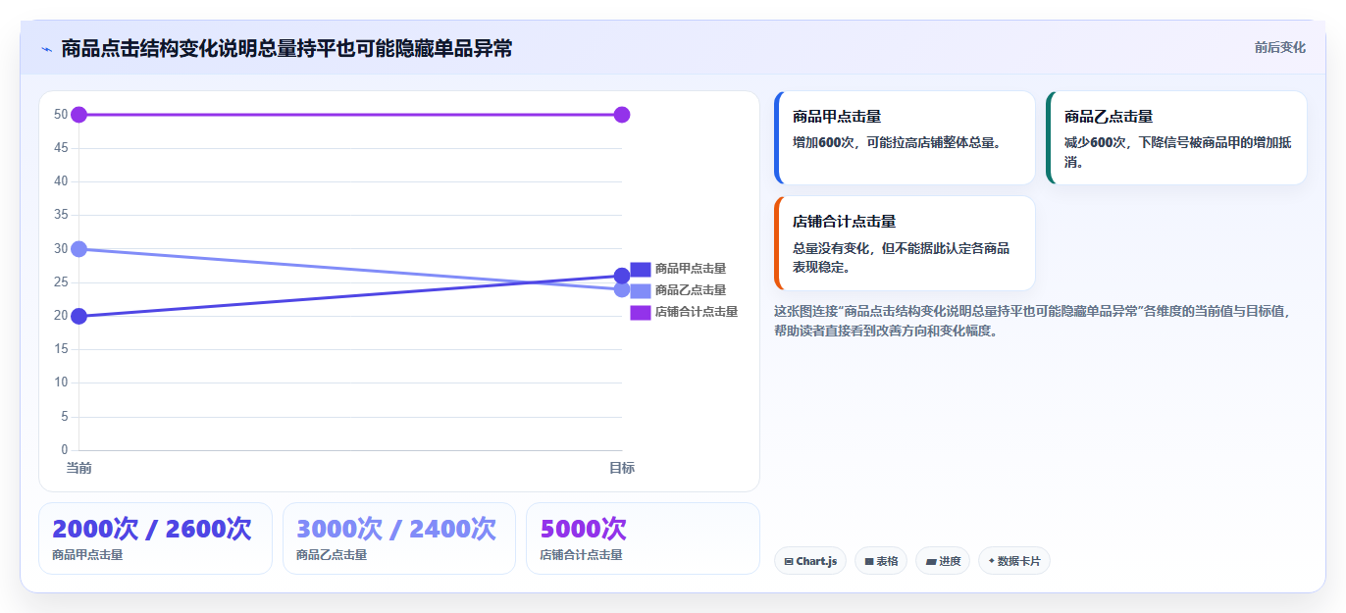Click 店铺合计点击量 caption under 5000次 stat
The height and width of the screenshot is (613, 1346).
coord(581,555)
